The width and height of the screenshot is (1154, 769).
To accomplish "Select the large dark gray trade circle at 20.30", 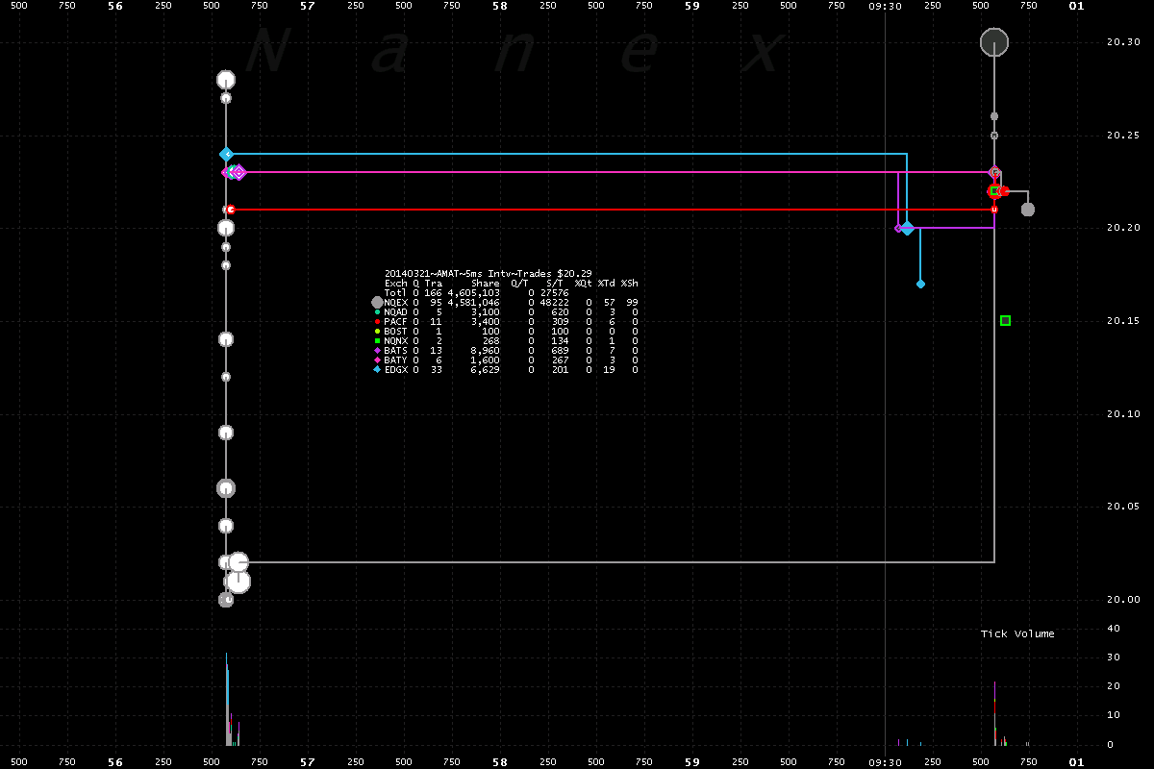I will [x=993, y=42].
